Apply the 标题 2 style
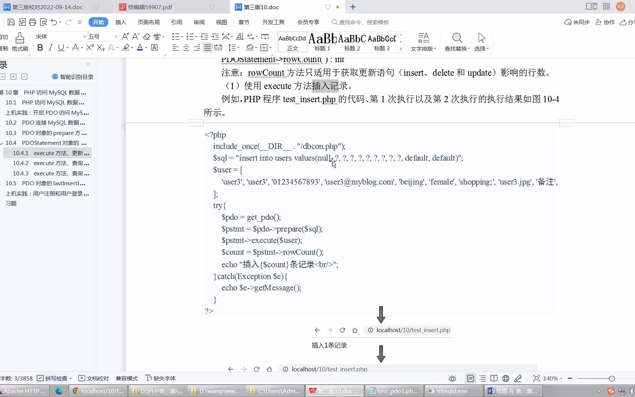 [x=352, y=42]
